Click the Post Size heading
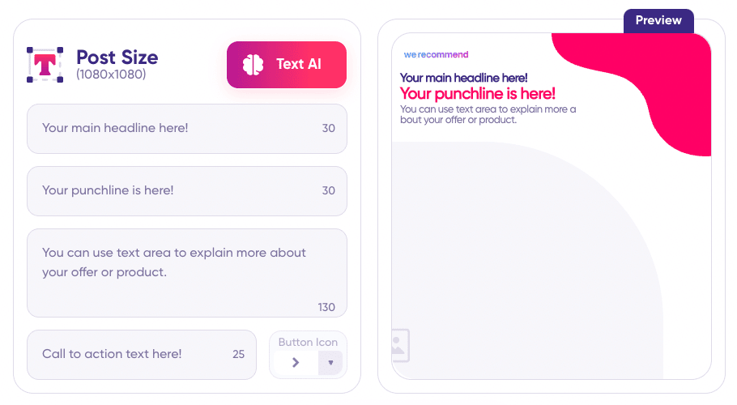 point(117,58)
